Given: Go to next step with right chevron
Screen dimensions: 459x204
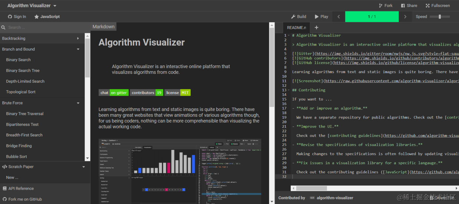Looking at the screenshot, I should pos(405,17).
